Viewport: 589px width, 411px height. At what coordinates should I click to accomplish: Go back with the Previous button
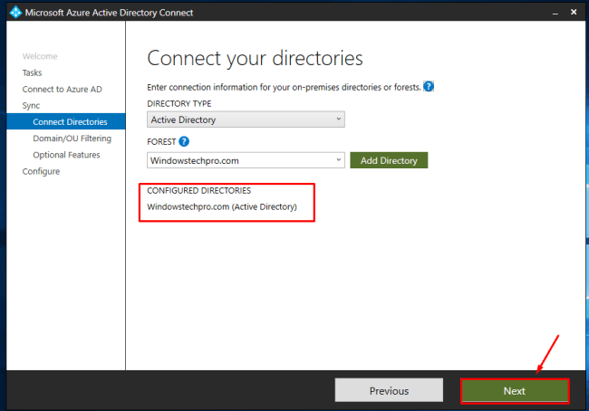pos(389,390)
